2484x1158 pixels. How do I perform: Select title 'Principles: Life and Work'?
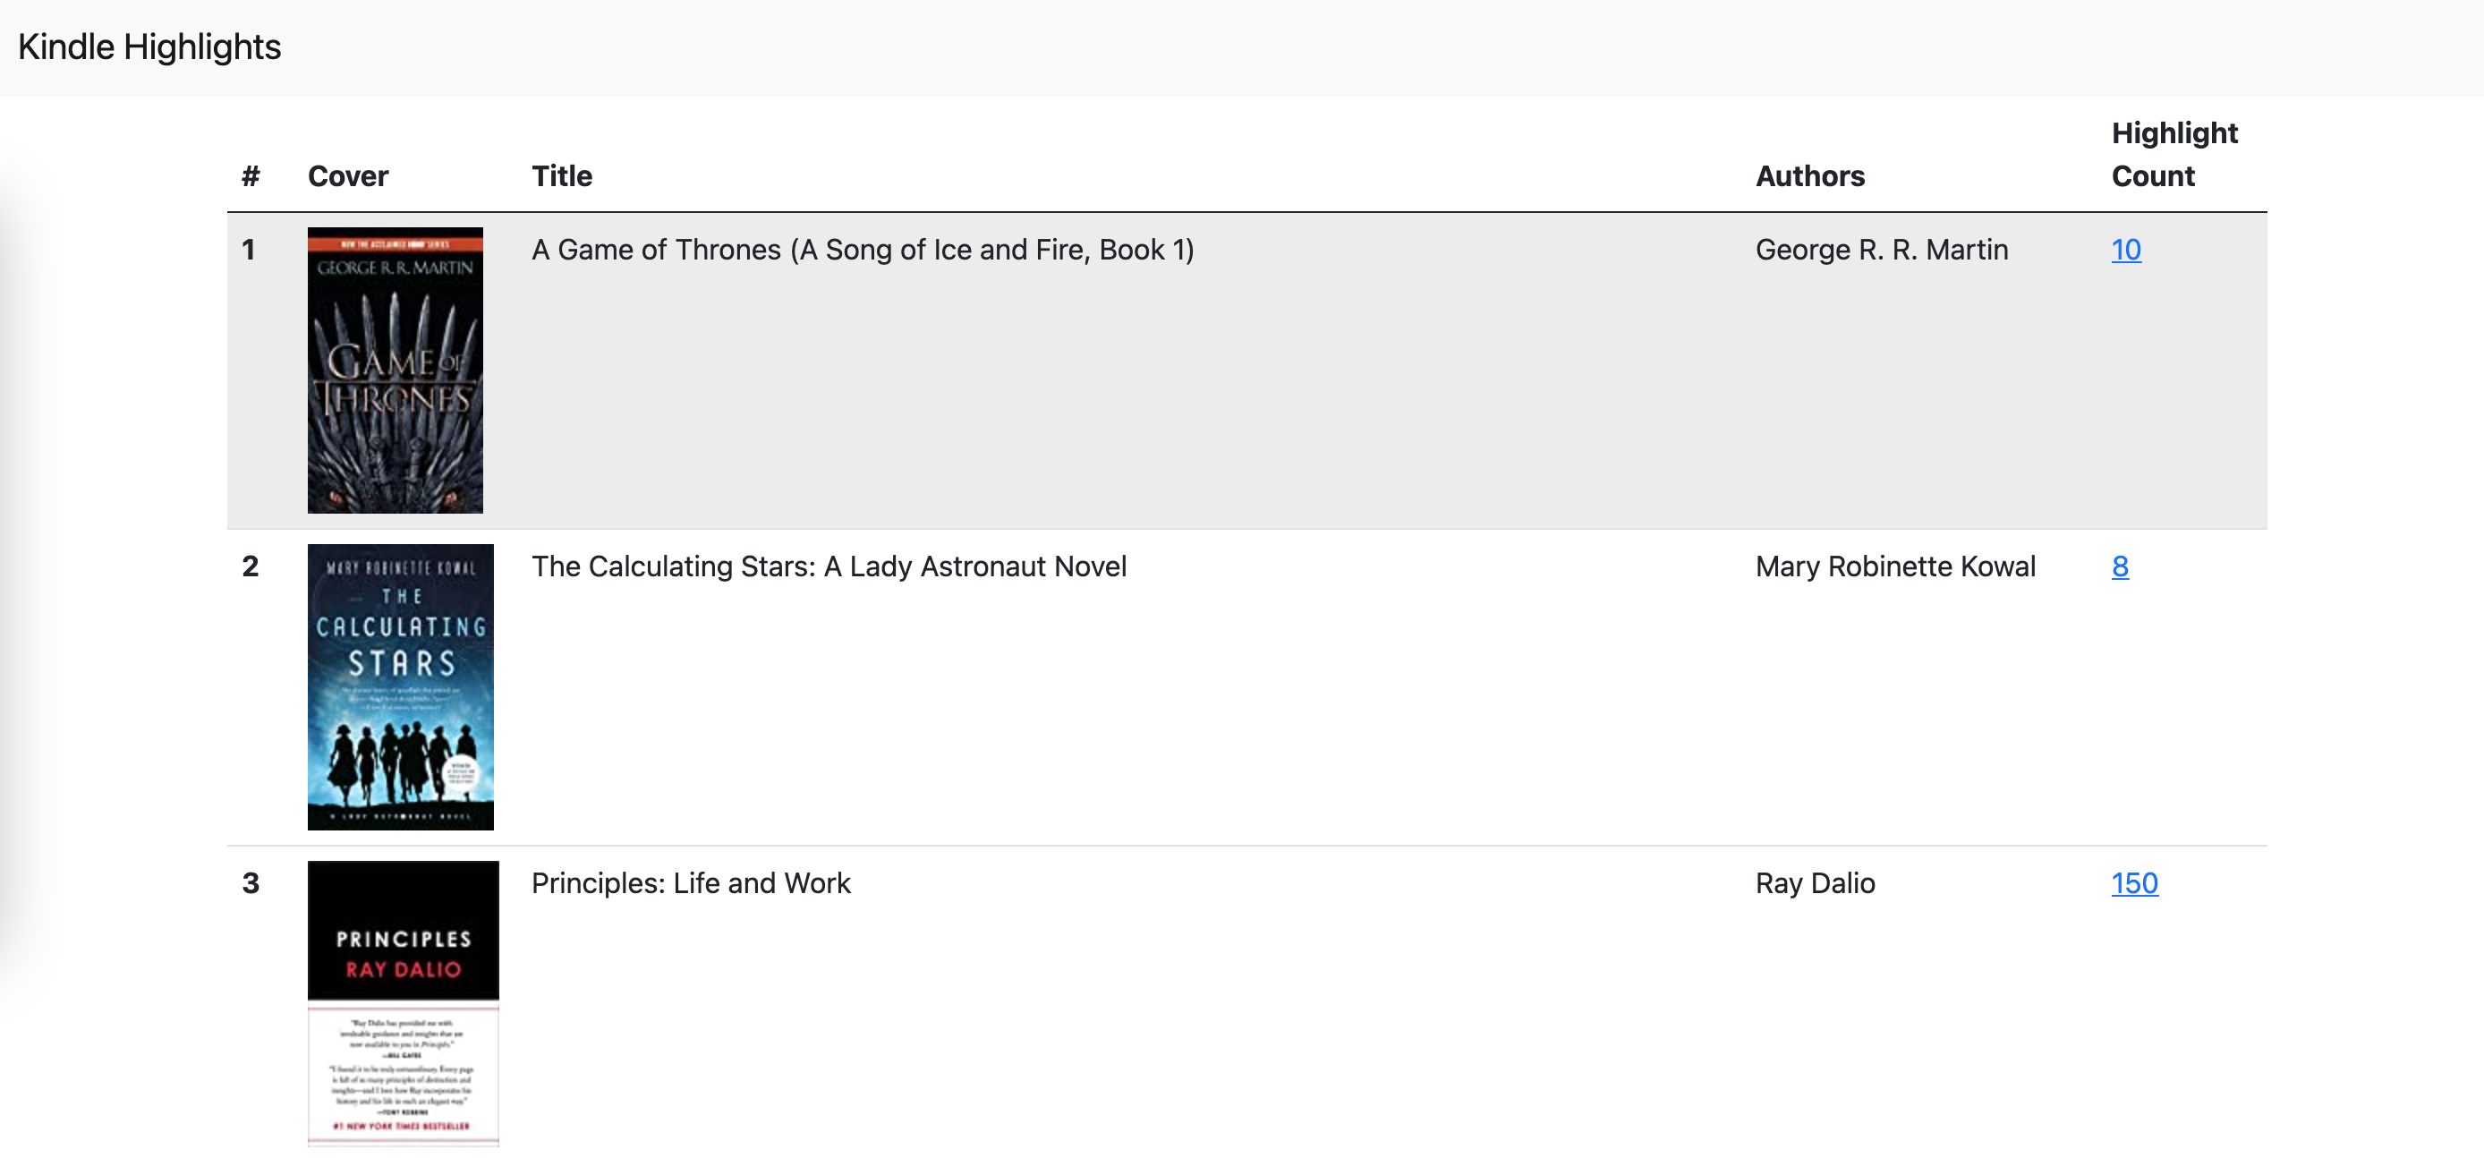pos(692,883)
